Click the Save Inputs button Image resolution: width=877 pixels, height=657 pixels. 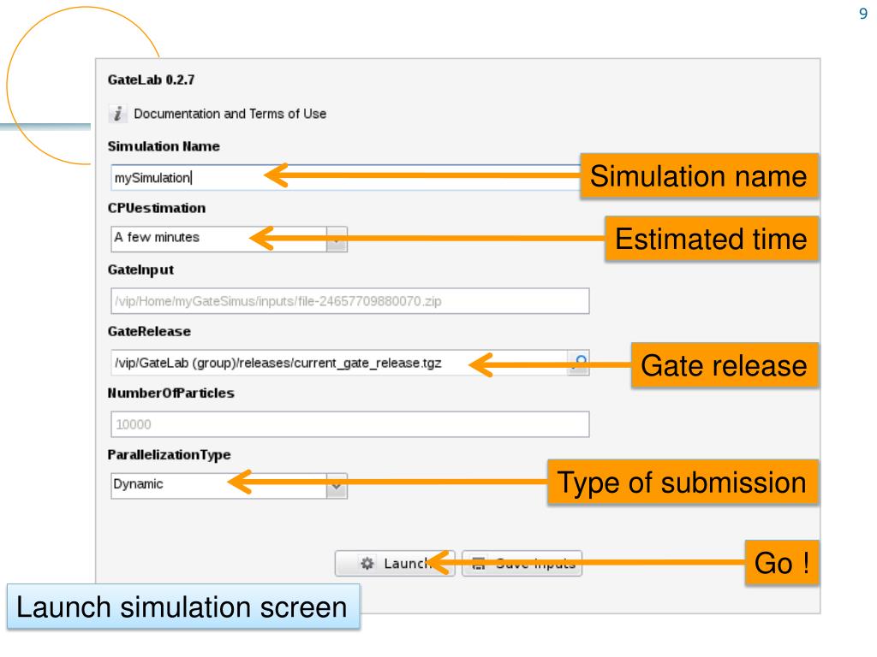pyautogui.click(x=522, y=564)
